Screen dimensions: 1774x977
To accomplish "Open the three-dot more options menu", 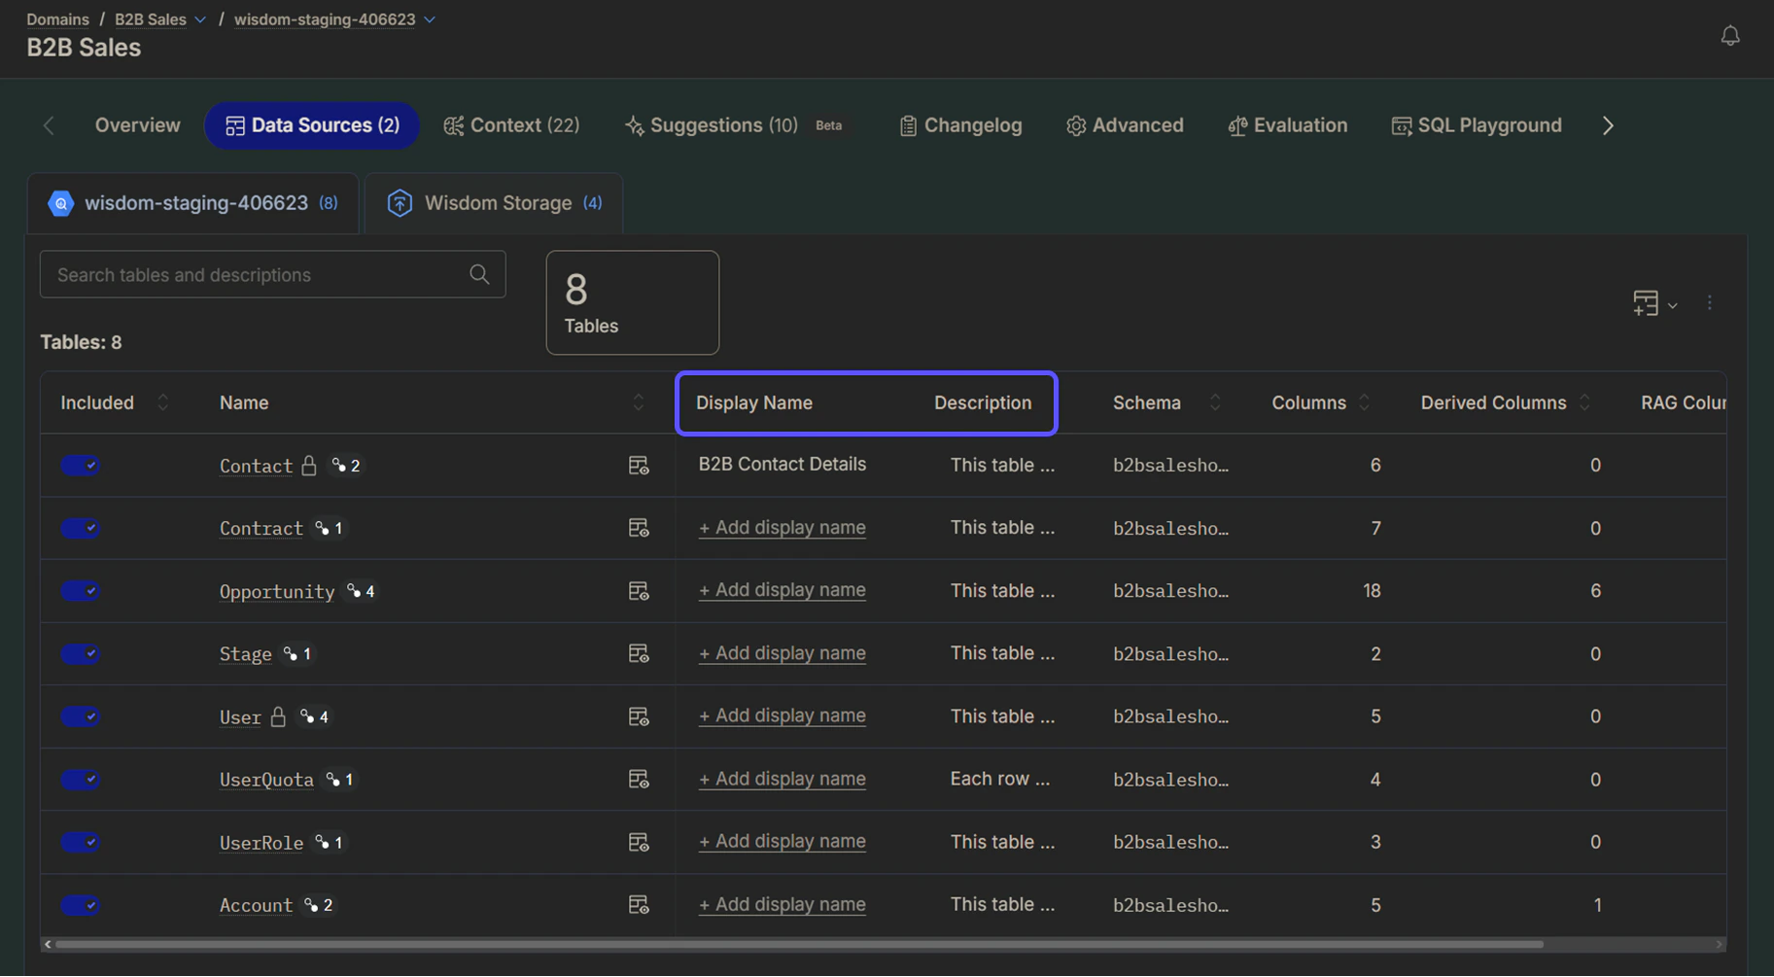I will point(1710,303).
